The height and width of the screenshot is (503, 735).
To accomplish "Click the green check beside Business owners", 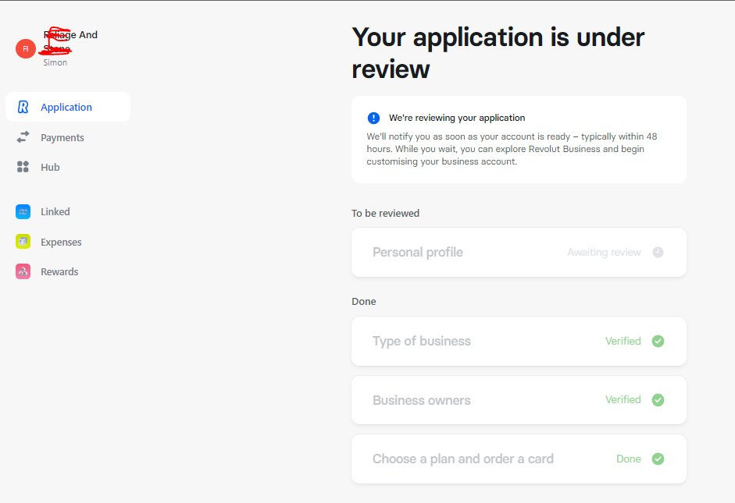I will click(x=658, y=400).
